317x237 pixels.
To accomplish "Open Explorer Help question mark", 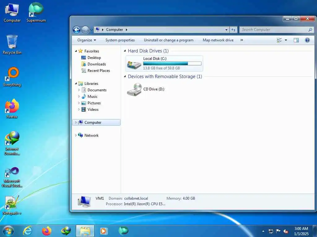I will pos(307,40).
